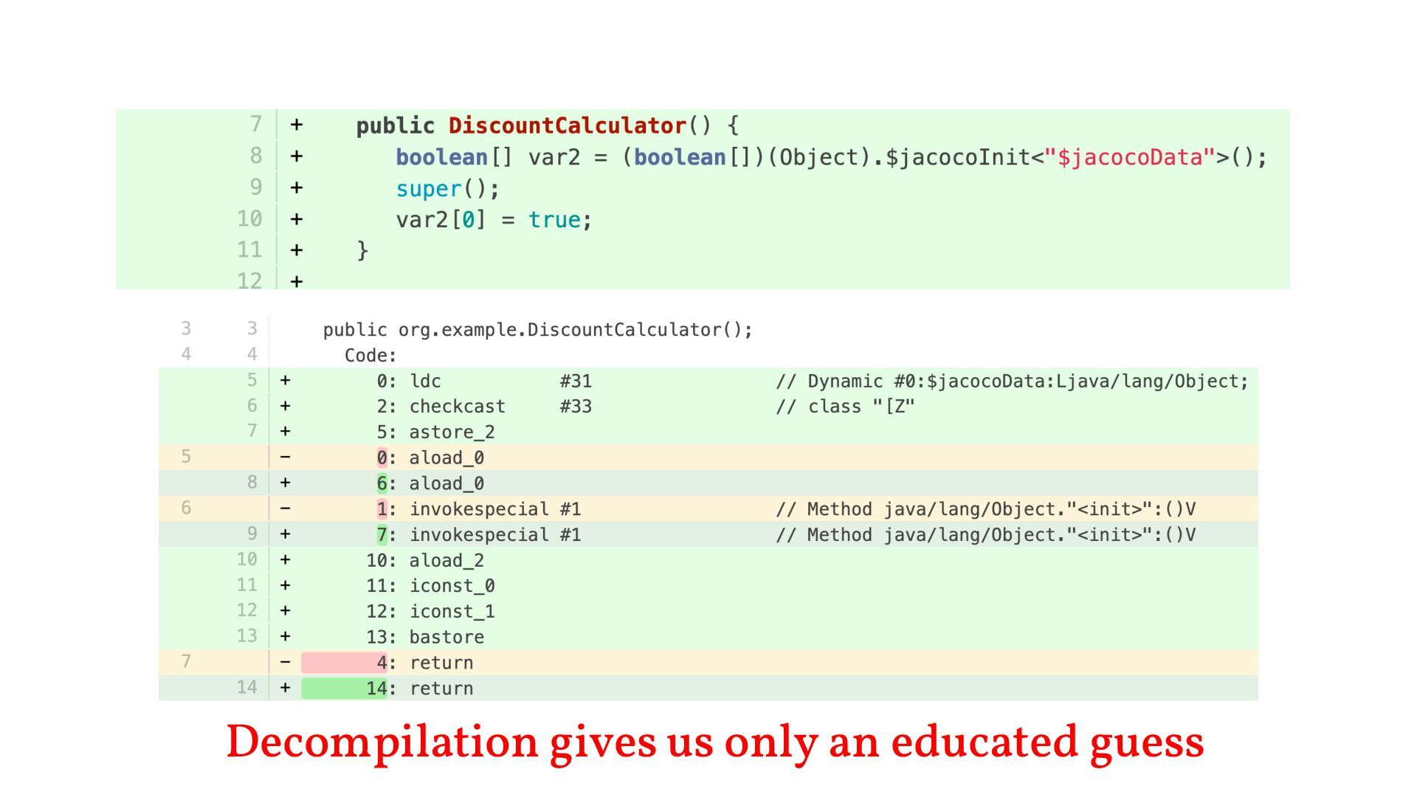The height and width of the screenshot is (797, 1417).
Task: Click the '// class "[Z"' comment
Action: 845,407
